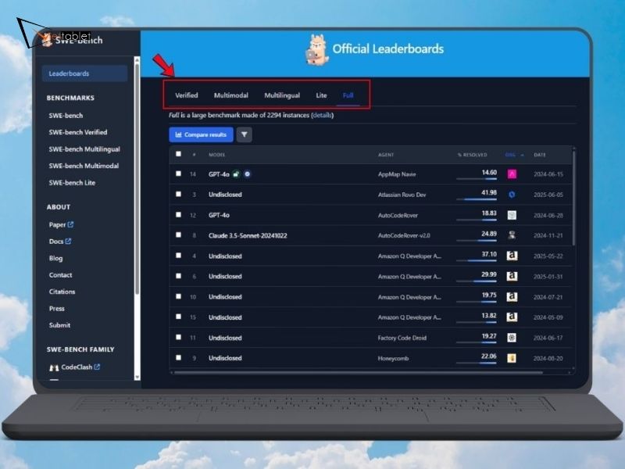The image size is (625, 469).
Task: Check the box for Factory Code Droid row
Action: [178, 338]
